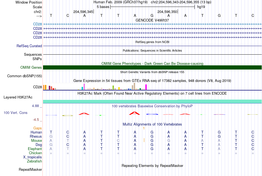Click the tallest tan bar in the GTEx chart

click(134, 86)
